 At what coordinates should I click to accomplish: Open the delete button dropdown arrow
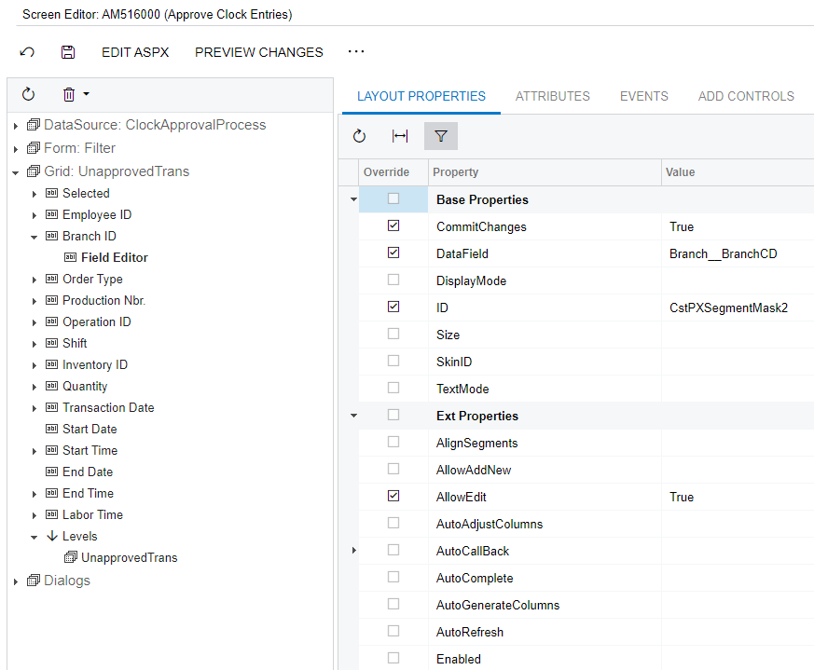point(86,94)
